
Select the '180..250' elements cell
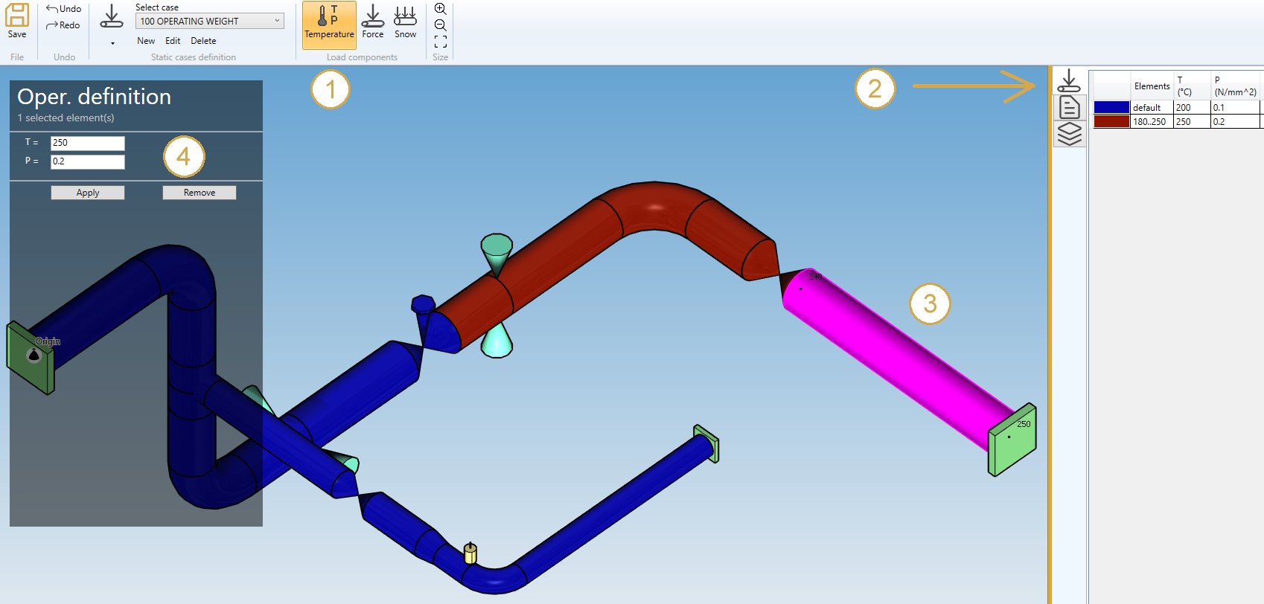point(1152,121)
